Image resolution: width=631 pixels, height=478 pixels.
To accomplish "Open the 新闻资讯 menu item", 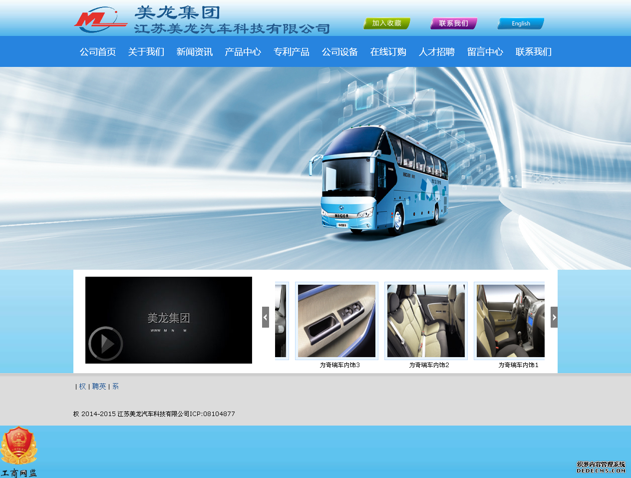I will [x=195, y=52].
